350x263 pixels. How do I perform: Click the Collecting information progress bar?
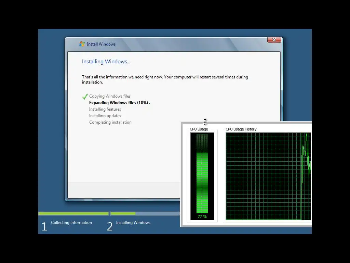(74, 213)
